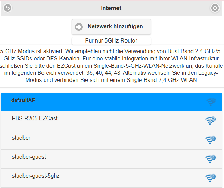Screen dimensions: 224x188
Task: Select the defaultAP network row
Action: [111, 102]
